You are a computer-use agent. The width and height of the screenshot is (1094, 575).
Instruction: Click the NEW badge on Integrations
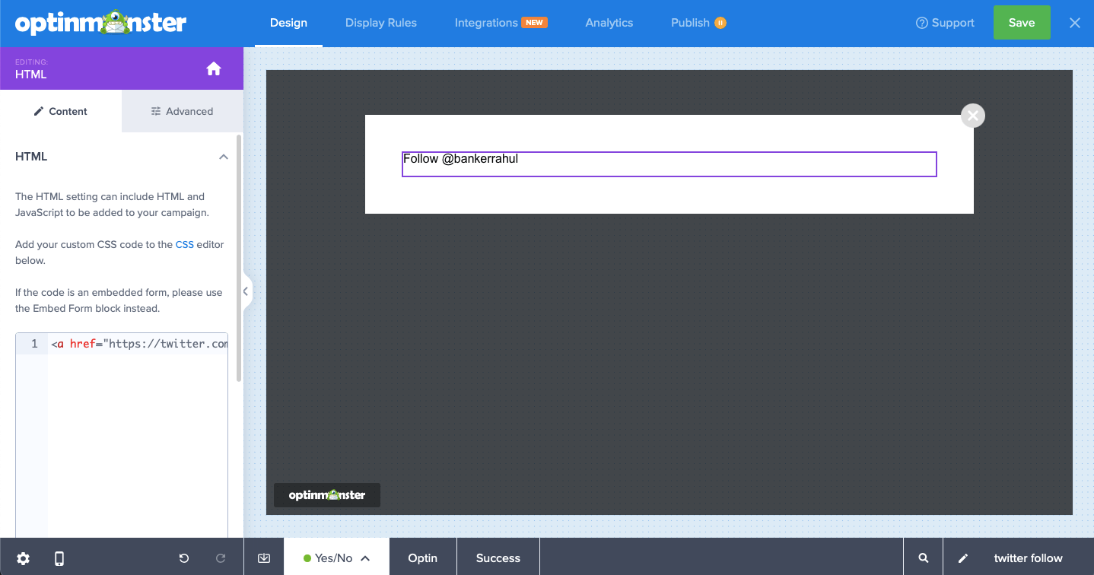pos(535,22)
